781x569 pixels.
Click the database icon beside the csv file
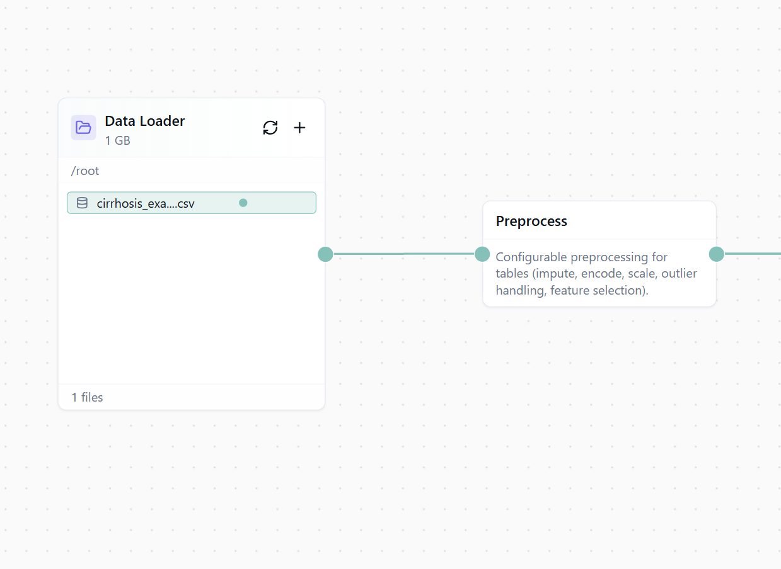[82, 203]
